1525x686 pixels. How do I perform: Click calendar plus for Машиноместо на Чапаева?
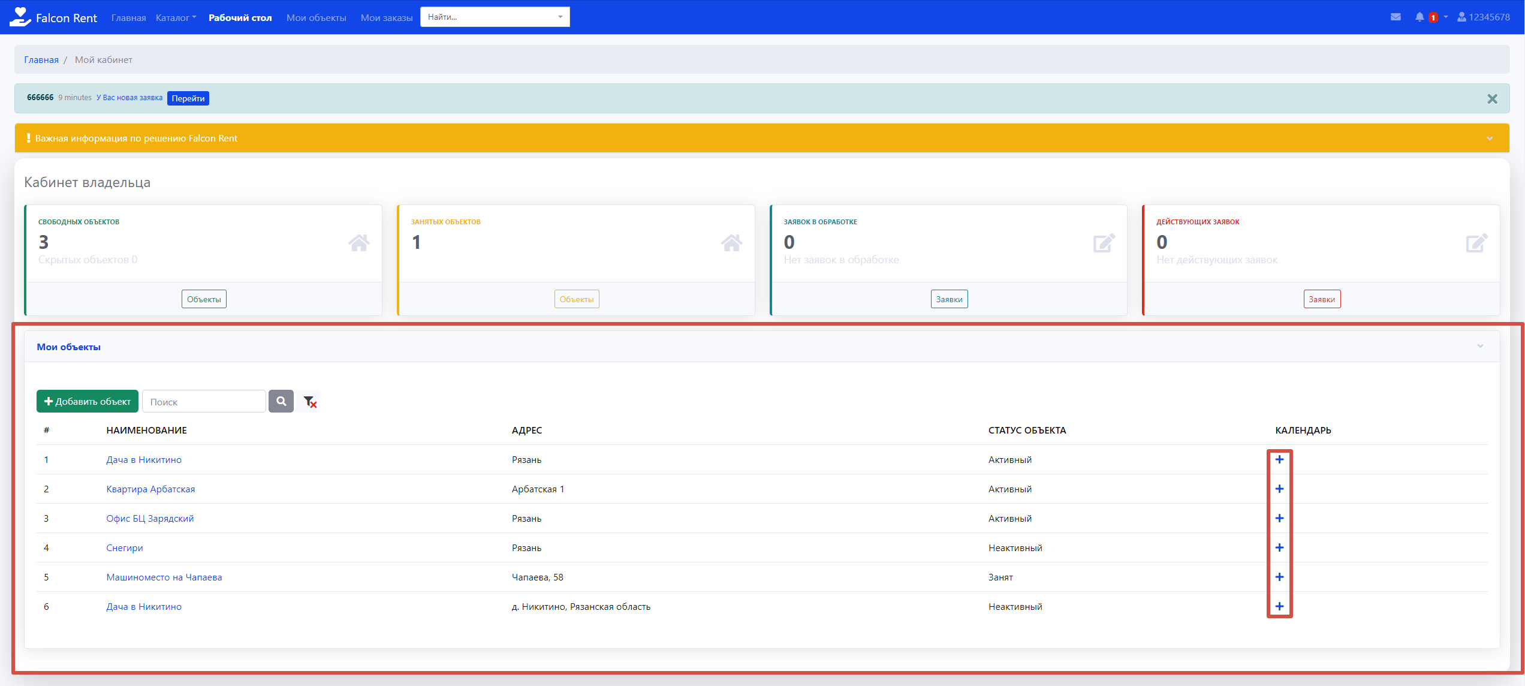point(1279,577)
